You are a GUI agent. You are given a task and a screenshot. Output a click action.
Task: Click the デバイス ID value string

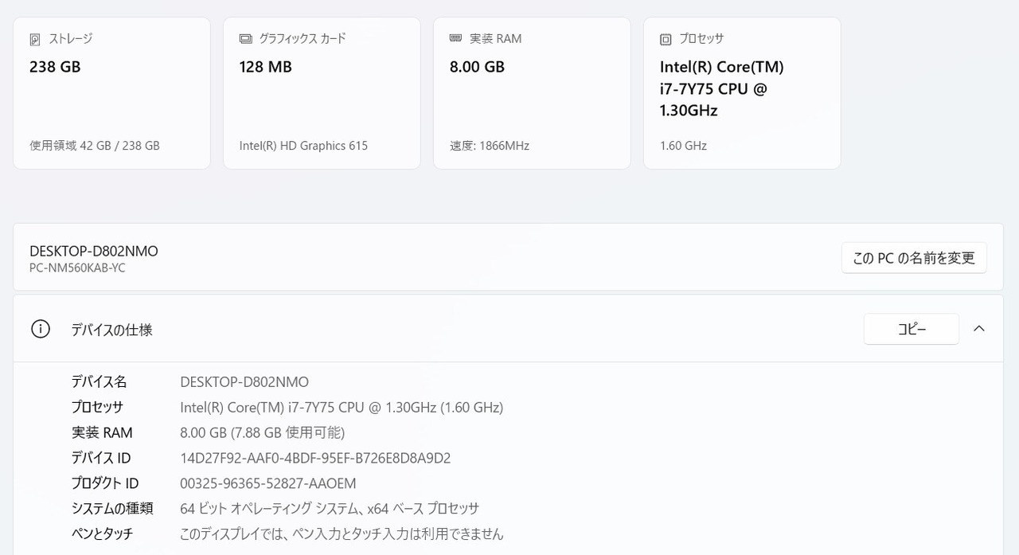[315, 458]
